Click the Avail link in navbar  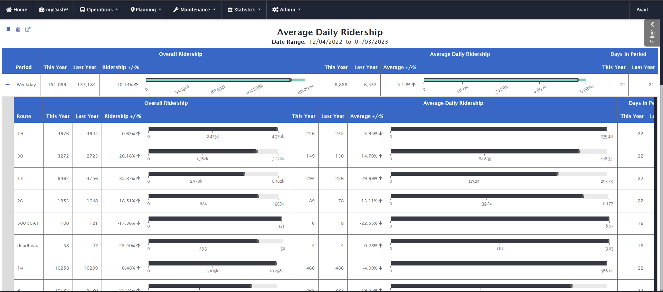pos(642,10)
